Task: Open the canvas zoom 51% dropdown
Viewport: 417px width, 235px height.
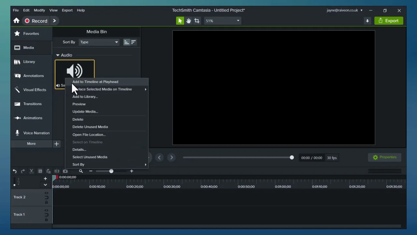Action: [223, 21]
